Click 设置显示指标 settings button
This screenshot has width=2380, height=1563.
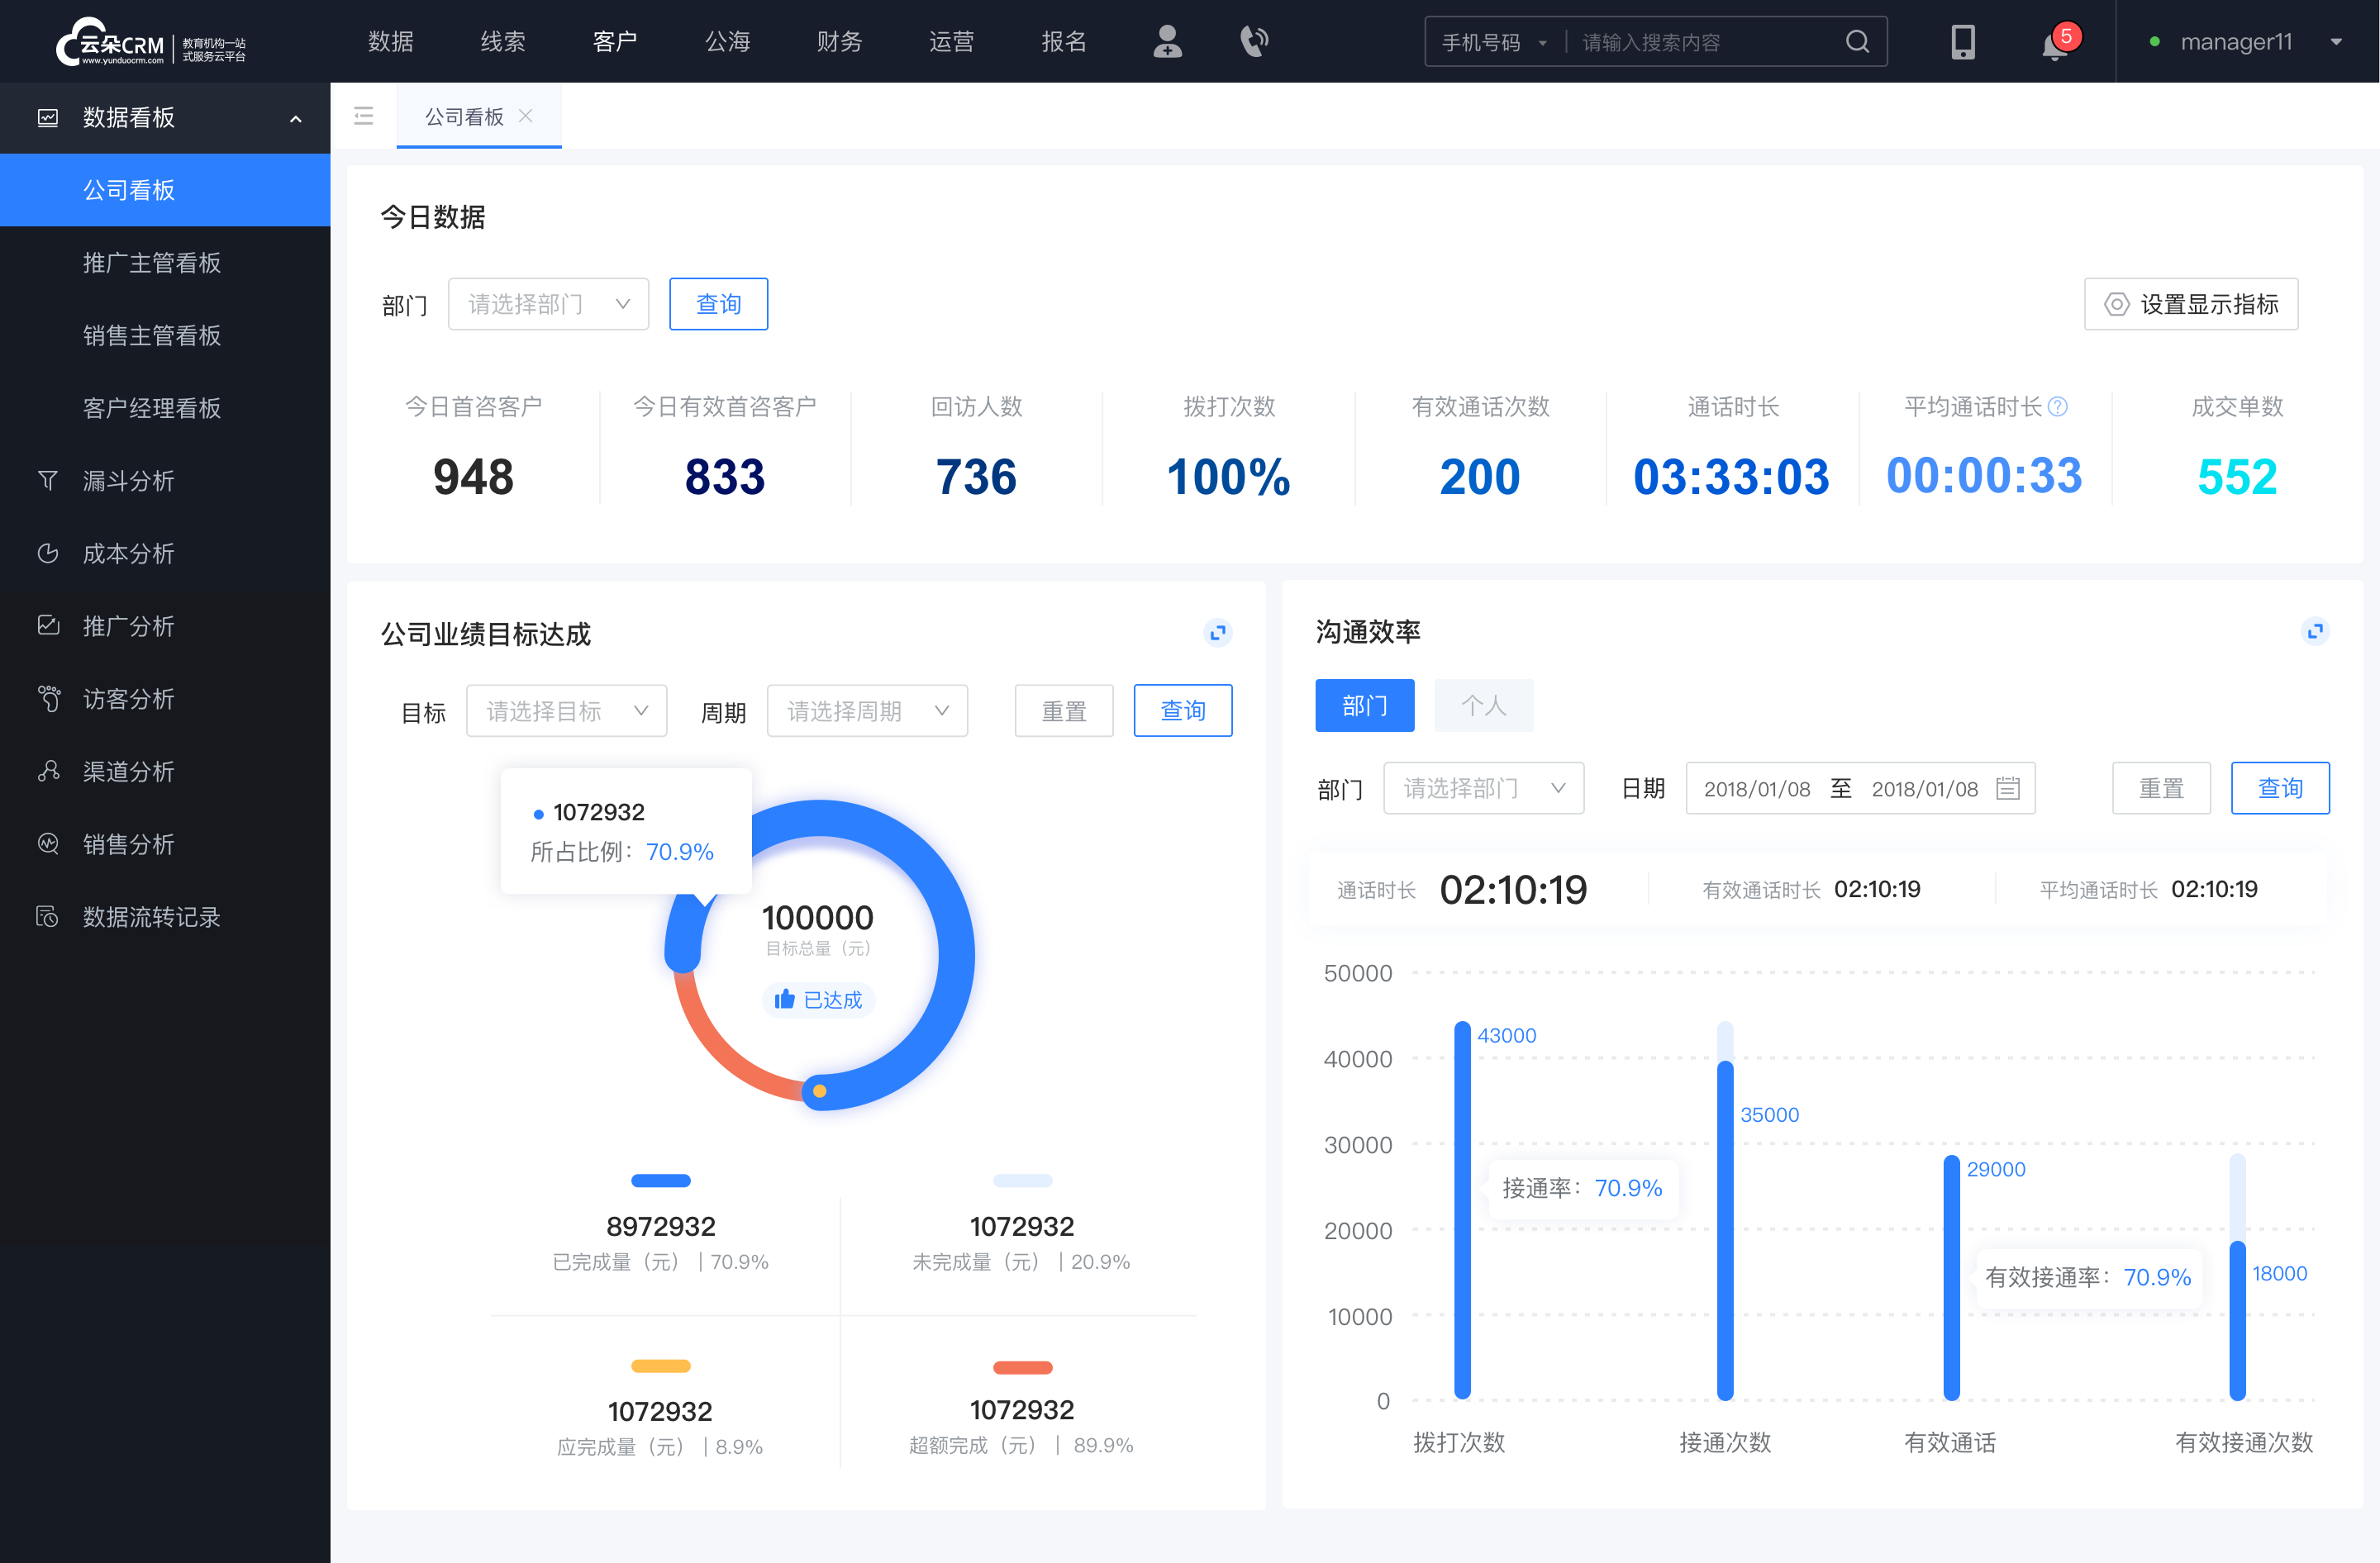click(x=2190, y=302)
